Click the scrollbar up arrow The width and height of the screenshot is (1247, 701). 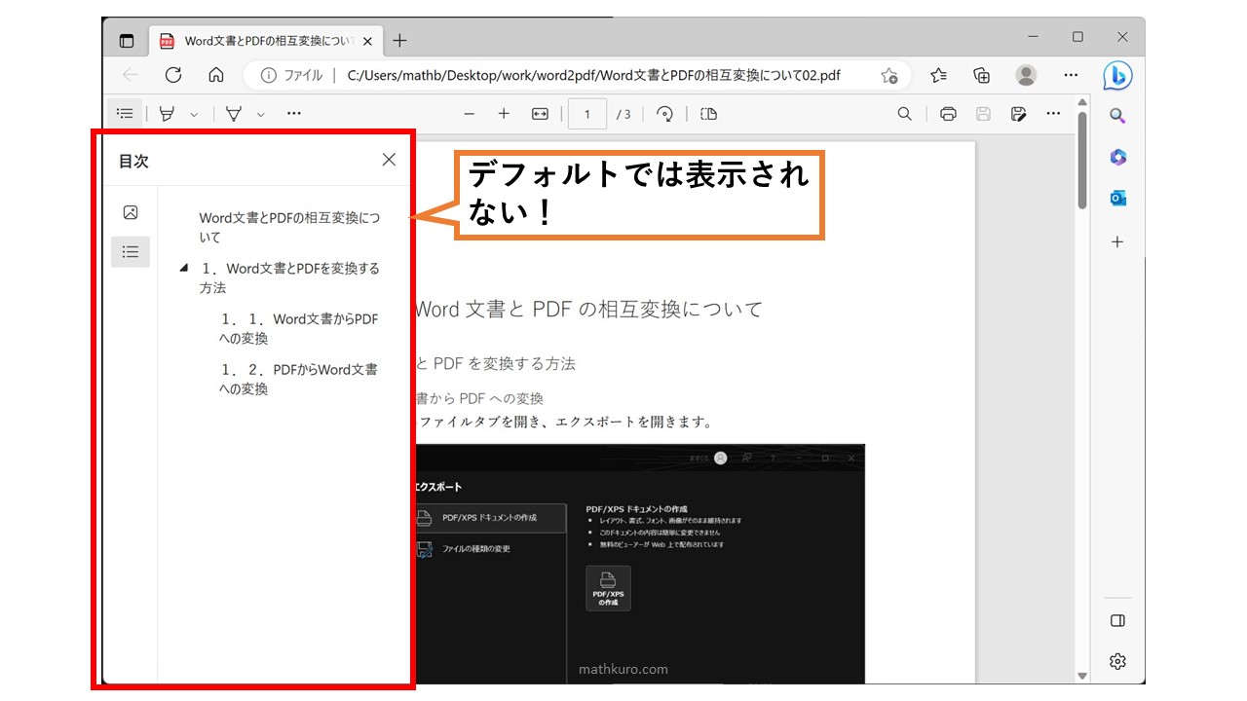point(1081,102)
